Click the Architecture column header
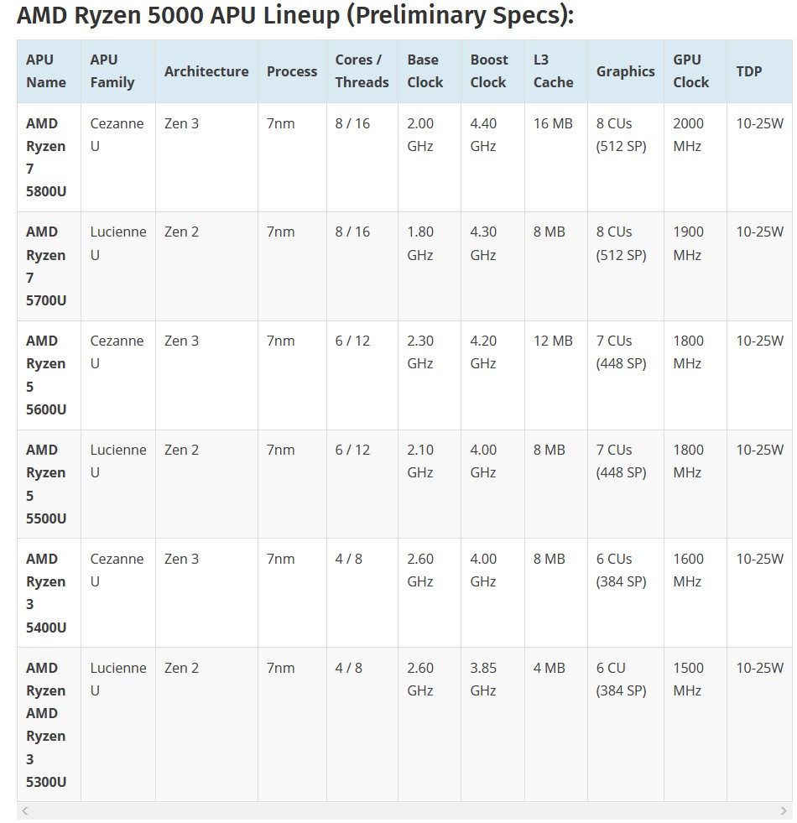The height and width of the screenshot is (823, 797). [206, 71]
